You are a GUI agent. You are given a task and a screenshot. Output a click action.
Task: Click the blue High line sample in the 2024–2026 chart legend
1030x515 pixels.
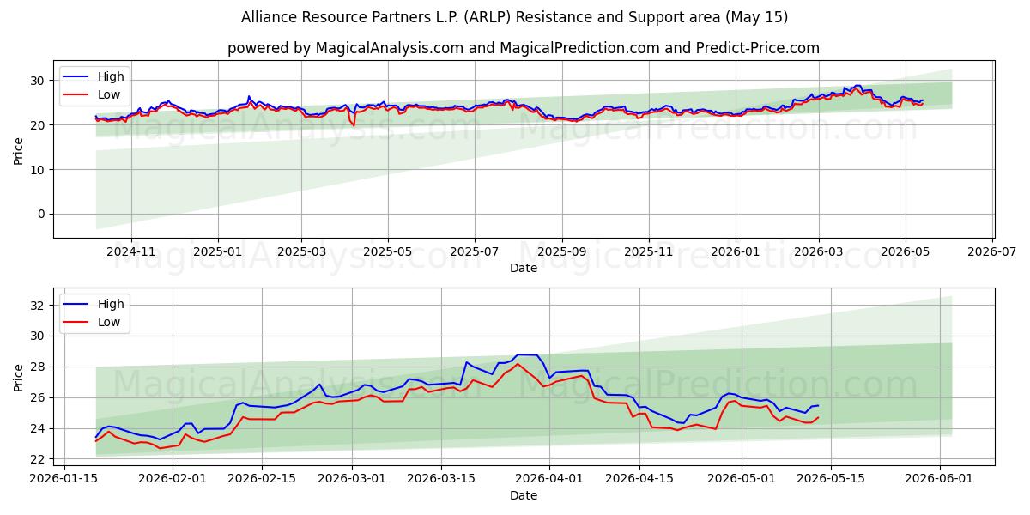pyautogui.click(x=77, y=76)
